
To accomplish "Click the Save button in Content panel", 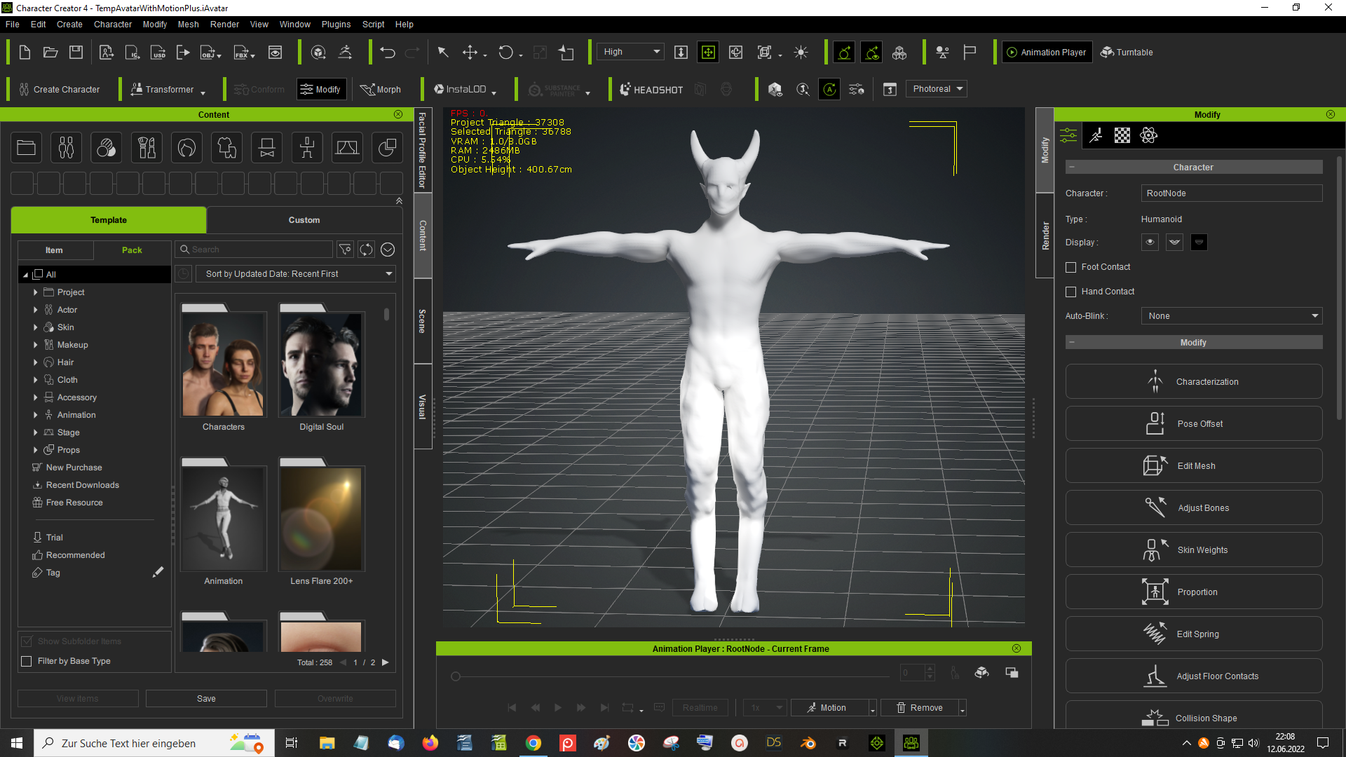I will coord(206,699).
